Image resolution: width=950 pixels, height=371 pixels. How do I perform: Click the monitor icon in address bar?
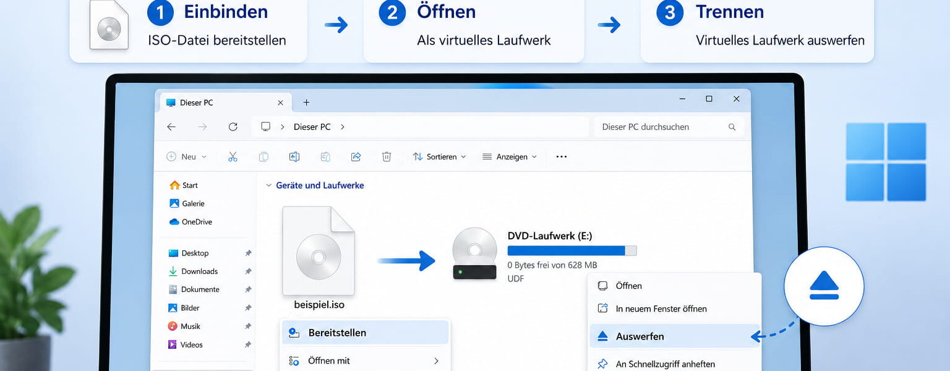click(266, 127)
